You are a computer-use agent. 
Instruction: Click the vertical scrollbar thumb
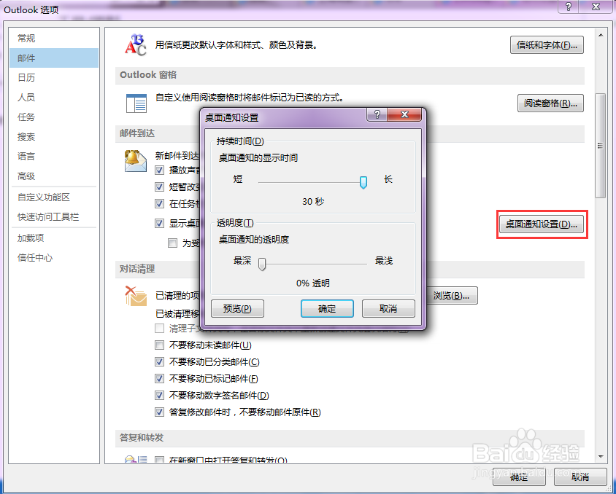[600, 146]
